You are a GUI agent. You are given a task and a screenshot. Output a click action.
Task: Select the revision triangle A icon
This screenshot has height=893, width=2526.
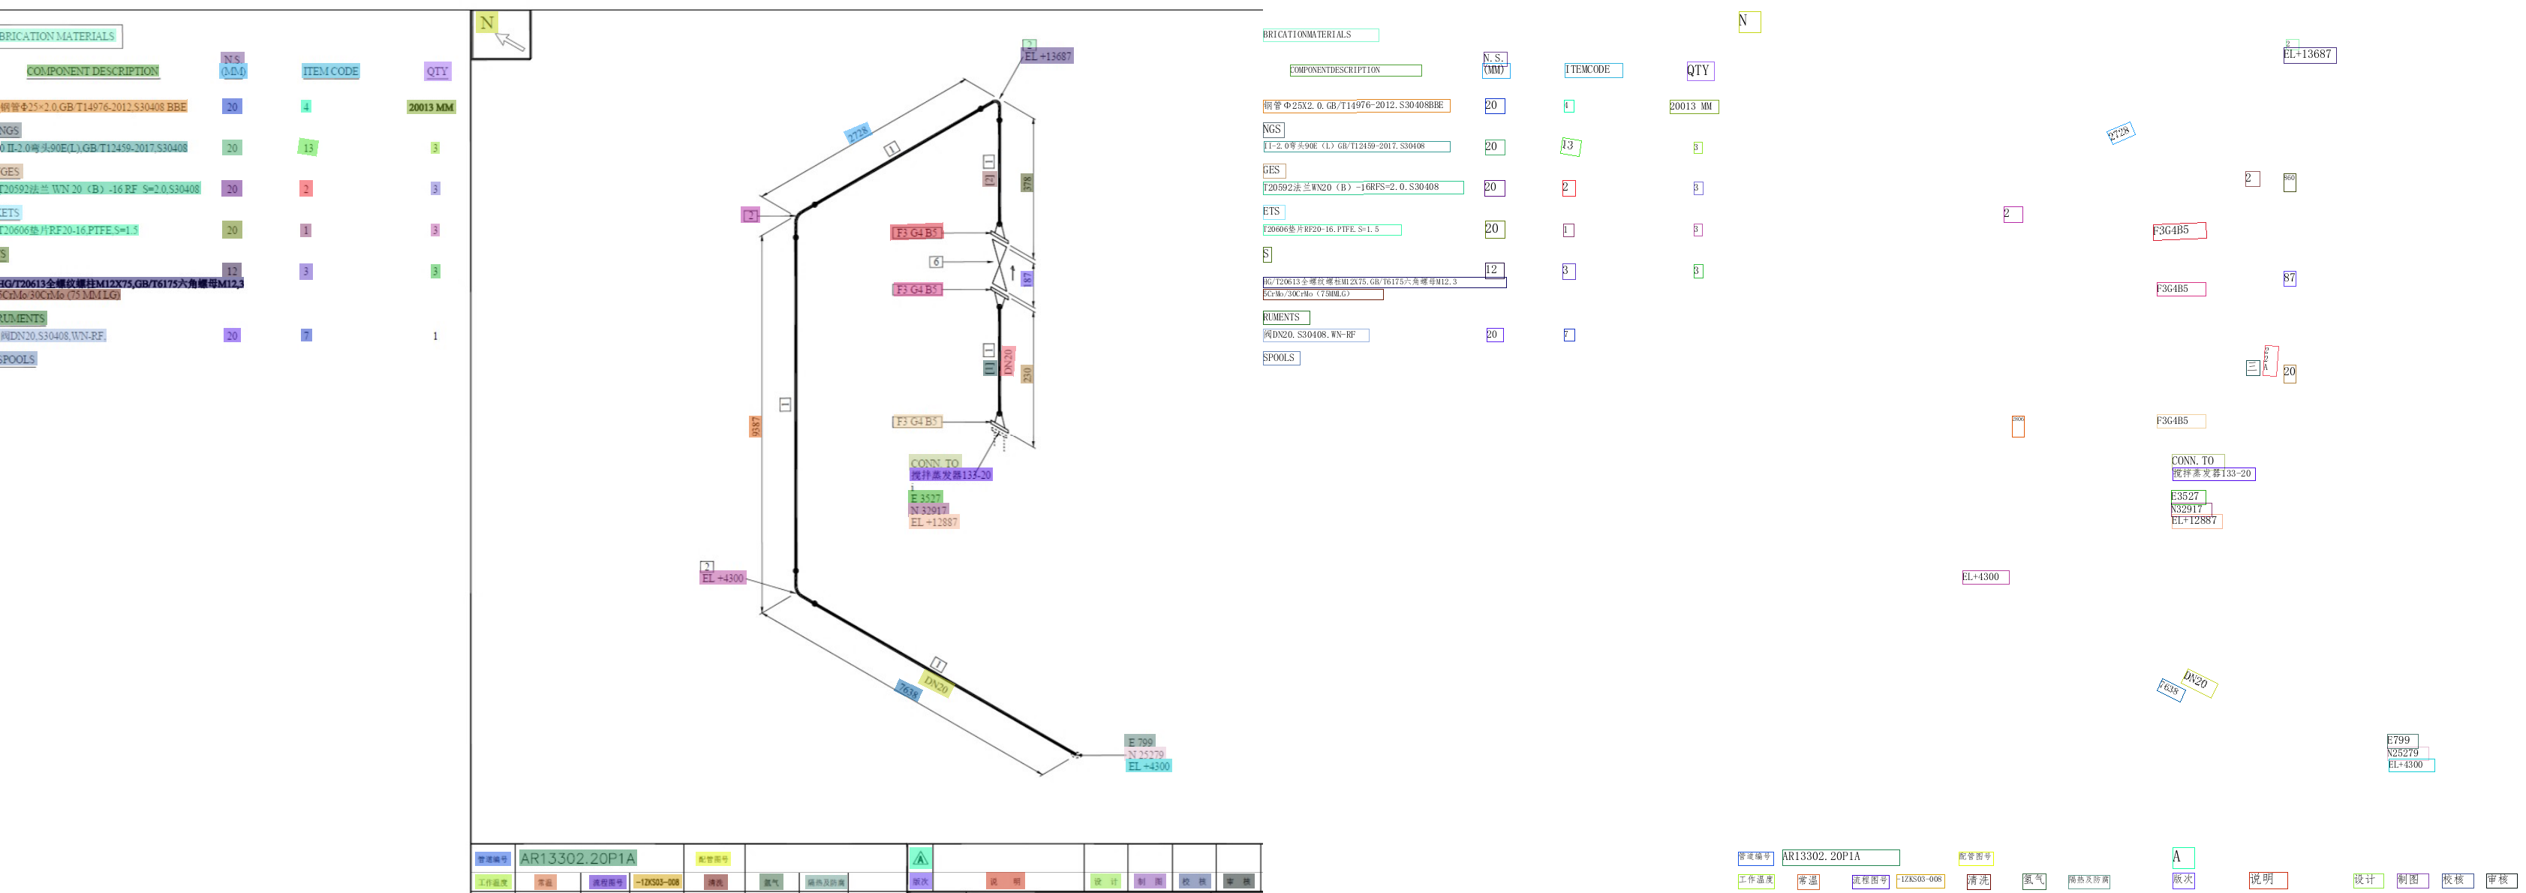pos(920,858)
